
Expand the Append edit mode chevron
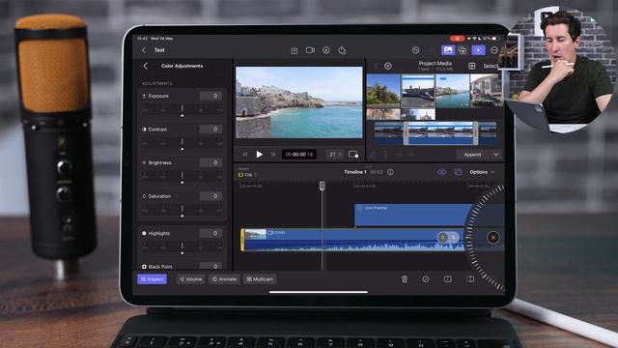pyautogui.click(x=496, y=155)
